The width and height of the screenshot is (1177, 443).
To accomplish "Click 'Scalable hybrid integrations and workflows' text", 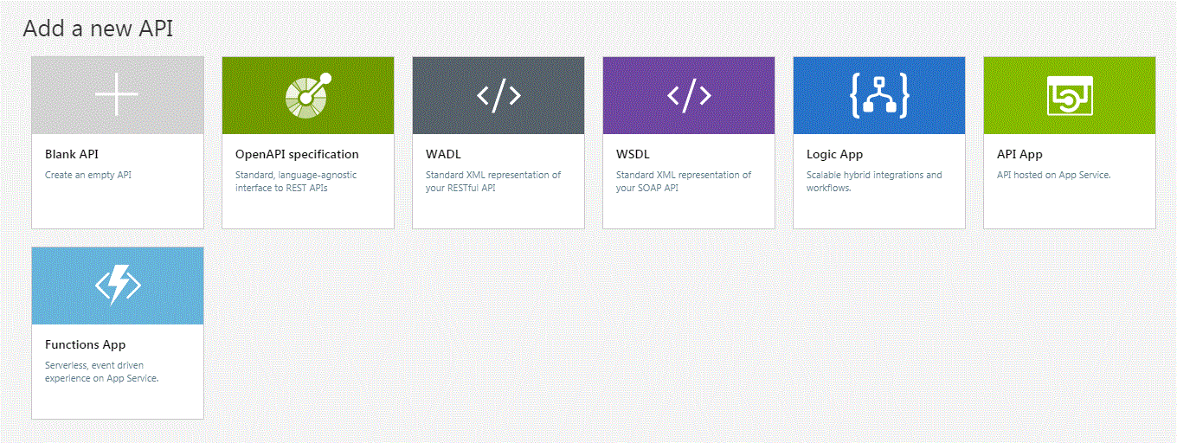I will click(874, 181).
